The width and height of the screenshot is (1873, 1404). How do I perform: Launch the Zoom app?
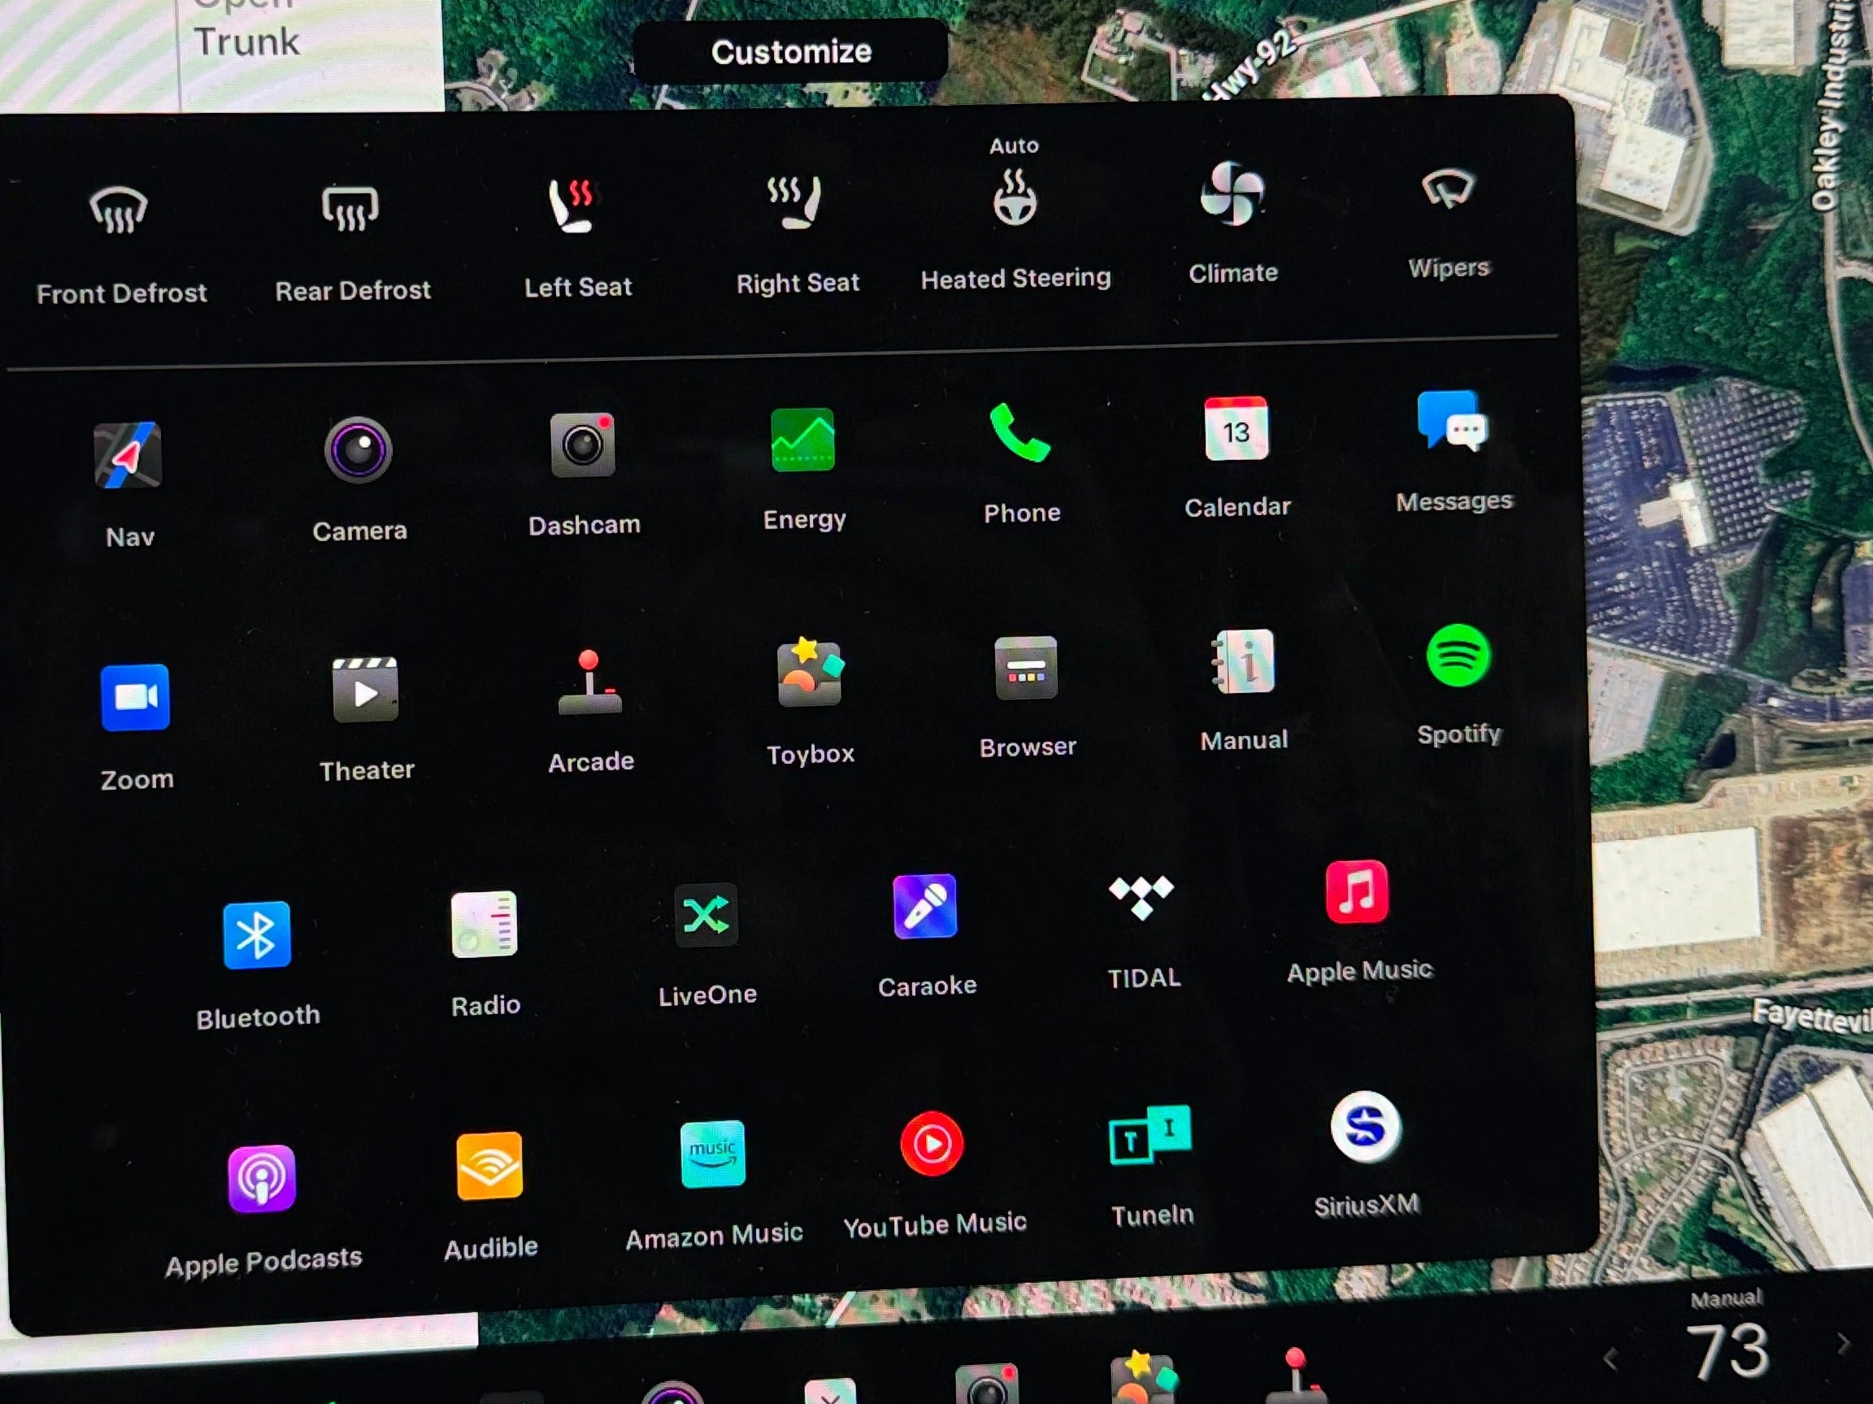pos(136,697)
